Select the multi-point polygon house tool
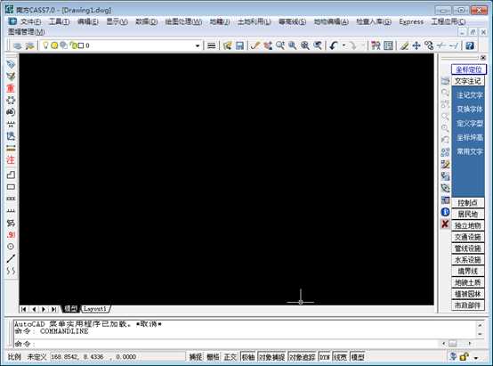Screen dimensions: 493x366 11,175
